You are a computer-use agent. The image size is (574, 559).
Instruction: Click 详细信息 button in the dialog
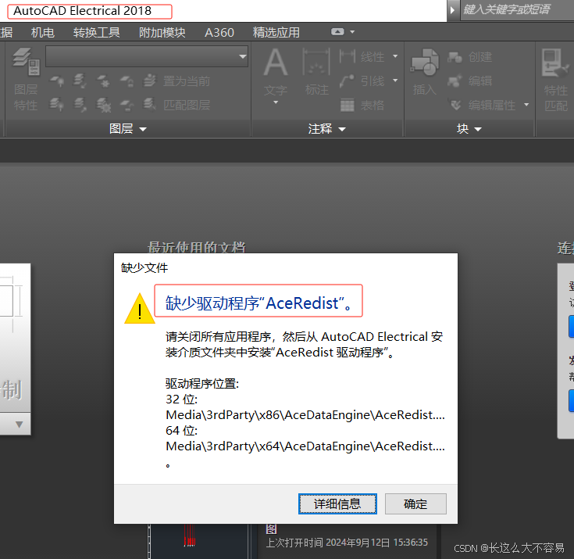click(x=337, y=504)
